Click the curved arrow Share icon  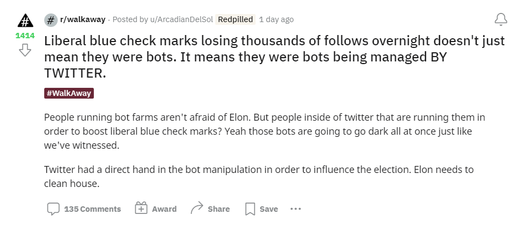pos(197,208)
